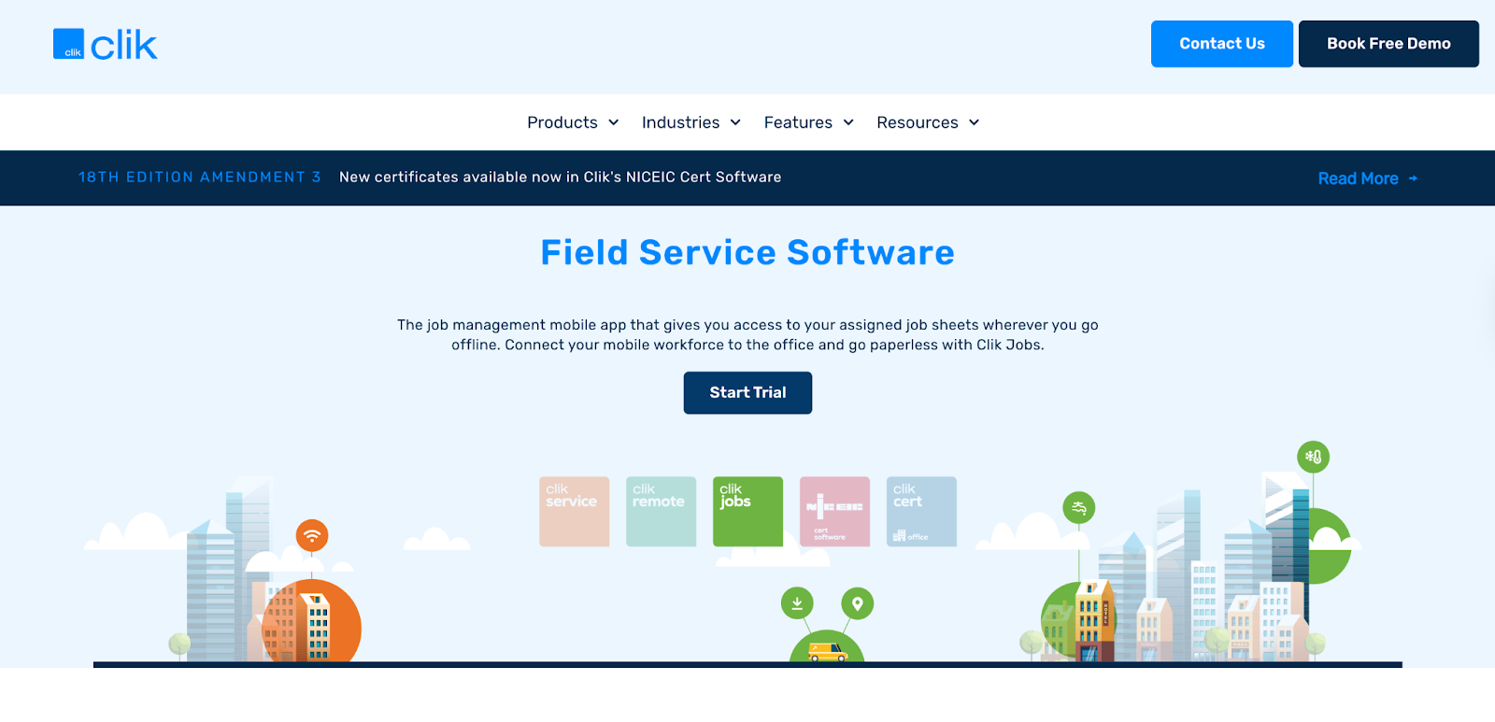Click the job management app description paragraph
Image resolution: width=1495 pixels, height=722 pixels.
tap(747, 334)
